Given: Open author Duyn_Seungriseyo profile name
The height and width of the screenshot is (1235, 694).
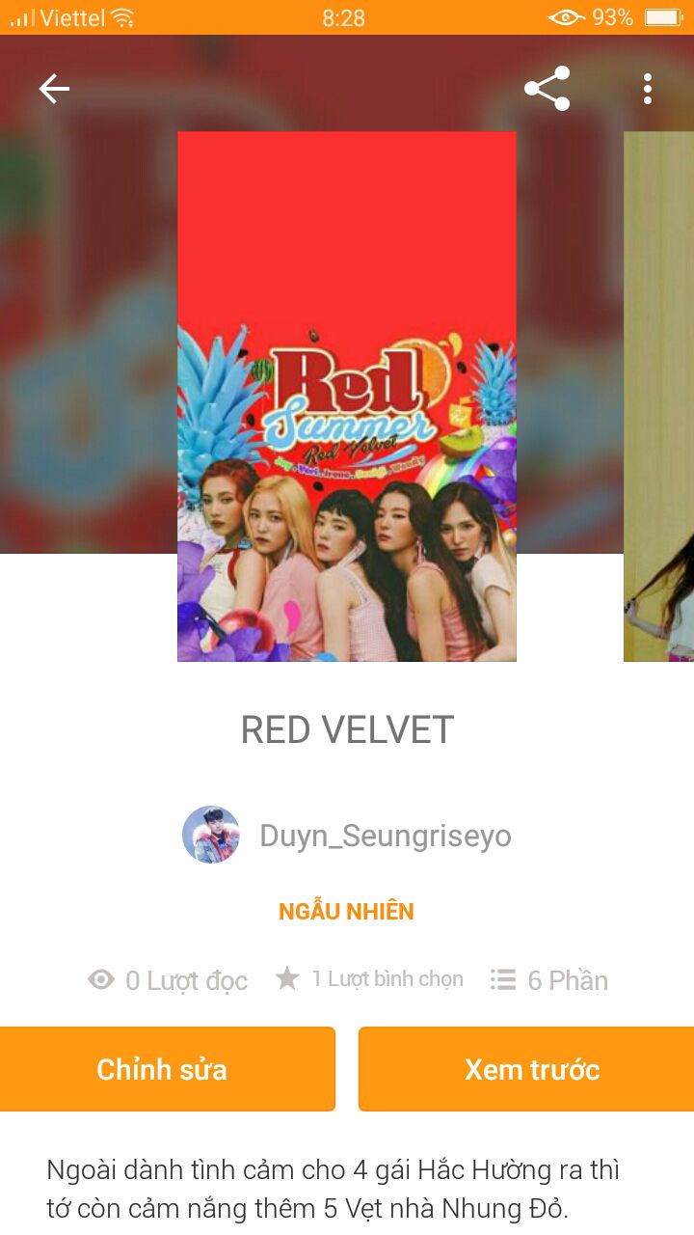Looking at the screenshot, I should 386,836.
